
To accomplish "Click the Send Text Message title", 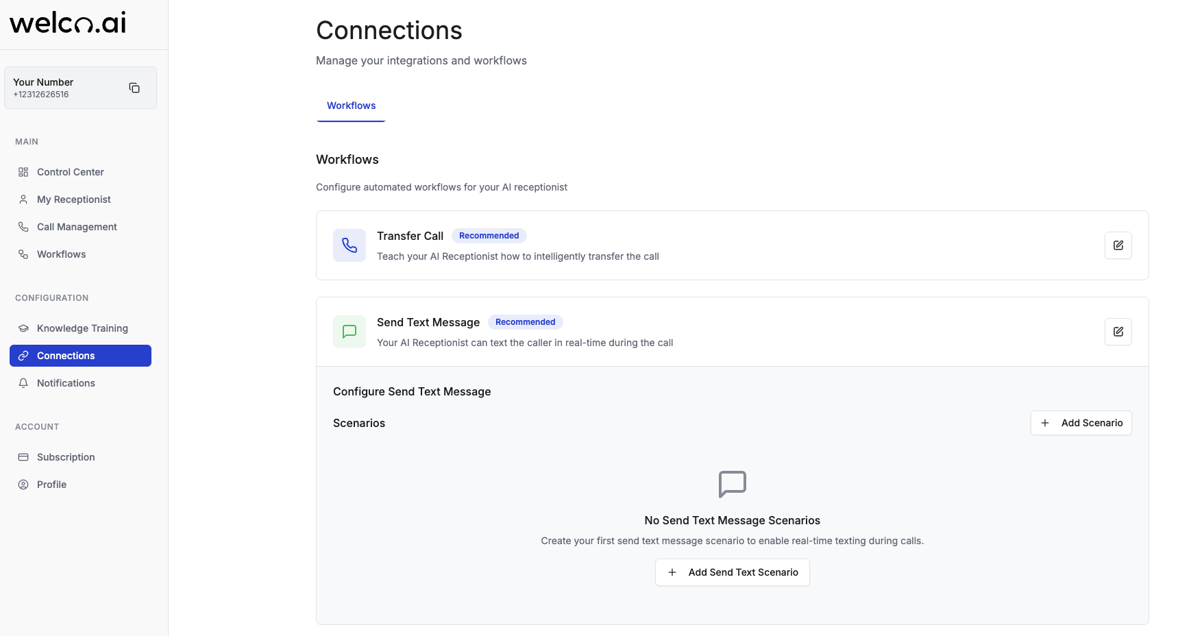I will click(428, 322).
